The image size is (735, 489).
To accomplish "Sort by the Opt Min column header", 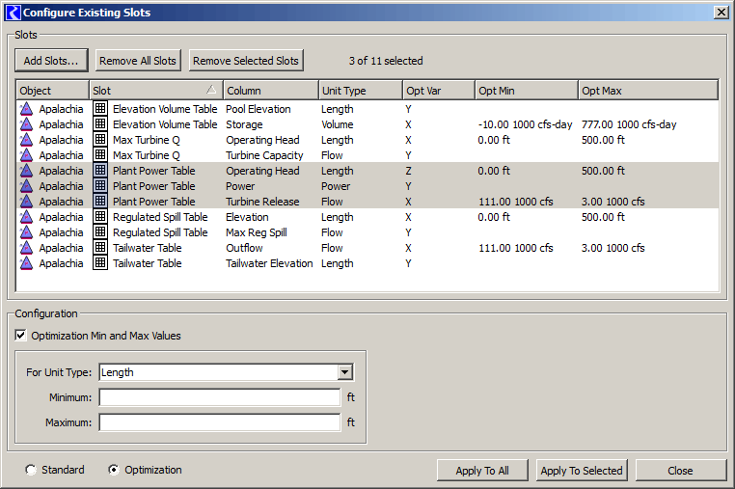I will (x=527, y=91).
